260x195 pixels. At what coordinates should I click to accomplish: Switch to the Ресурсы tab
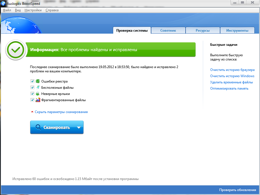(x=203, y=31)
